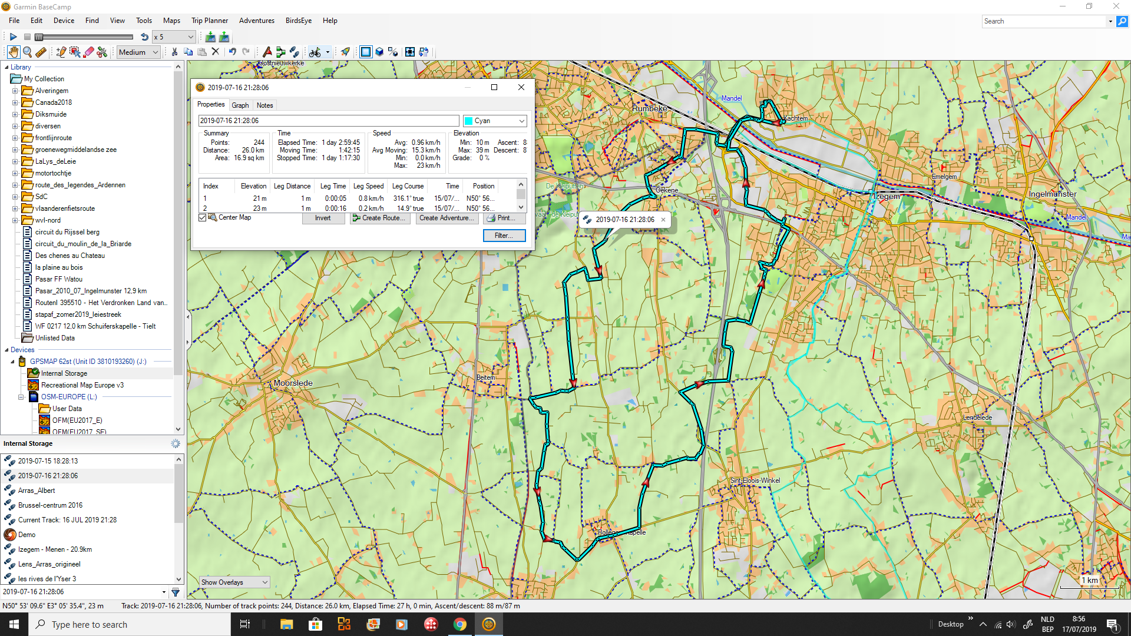Select the New Route tool

pyautogui.click(x=281, y=52)
